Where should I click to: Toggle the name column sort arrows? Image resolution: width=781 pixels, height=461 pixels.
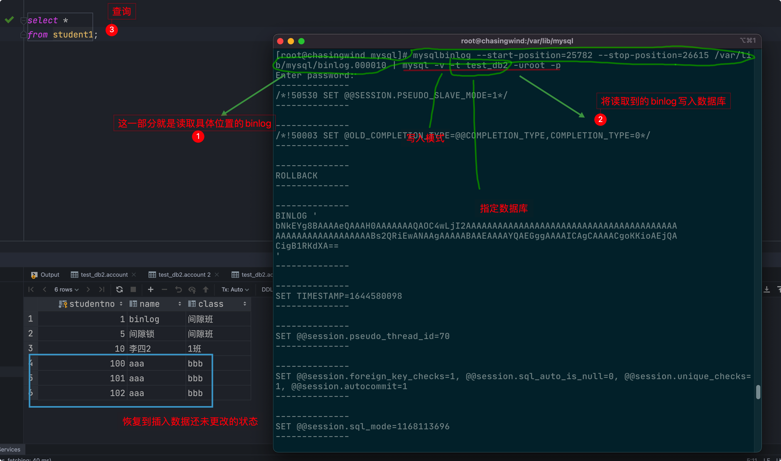[x=180, y=304]
